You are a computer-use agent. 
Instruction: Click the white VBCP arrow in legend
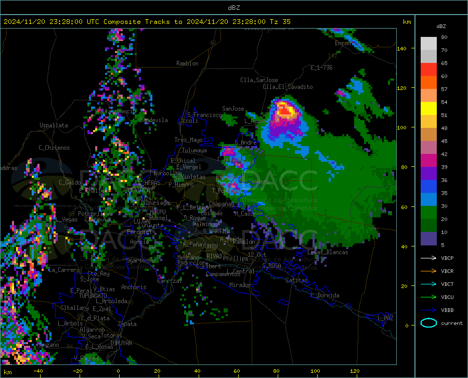pos(428,258)
